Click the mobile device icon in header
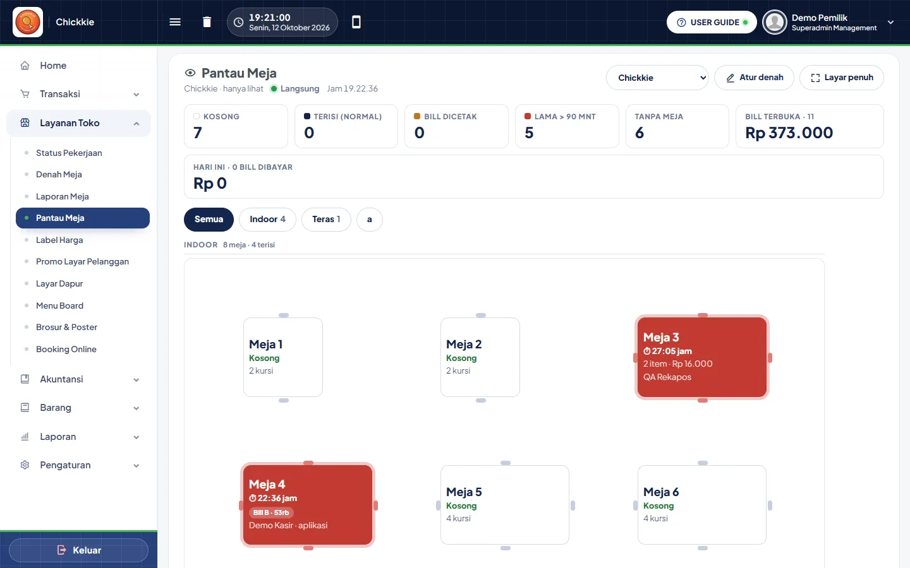 [356, 22]
